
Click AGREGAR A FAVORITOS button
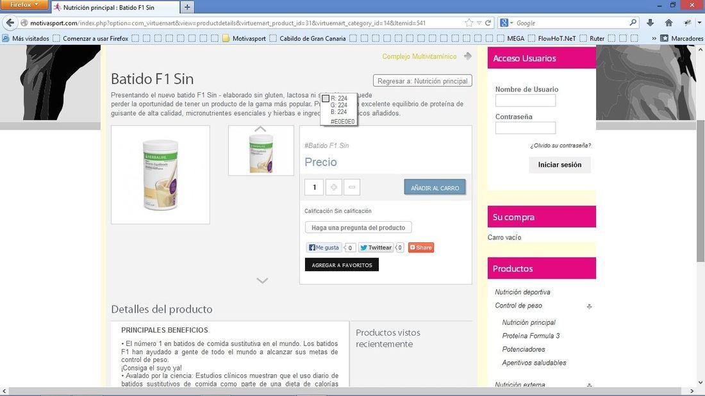(342, 265)
